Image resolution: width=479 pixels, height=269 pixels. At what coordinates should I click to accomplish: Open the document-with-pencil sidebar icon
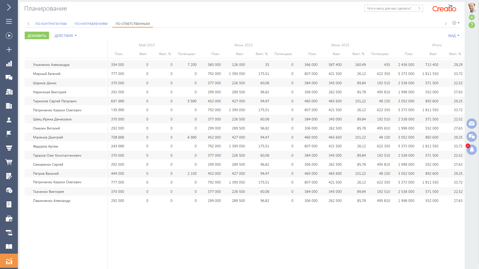click(9, 176)
